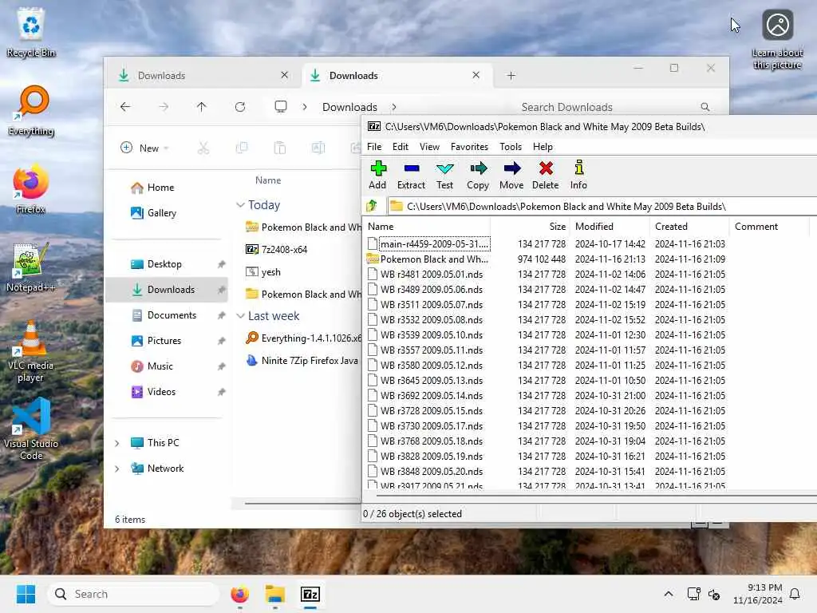Click the Explorer search magnifier icon

click(705, 107)
